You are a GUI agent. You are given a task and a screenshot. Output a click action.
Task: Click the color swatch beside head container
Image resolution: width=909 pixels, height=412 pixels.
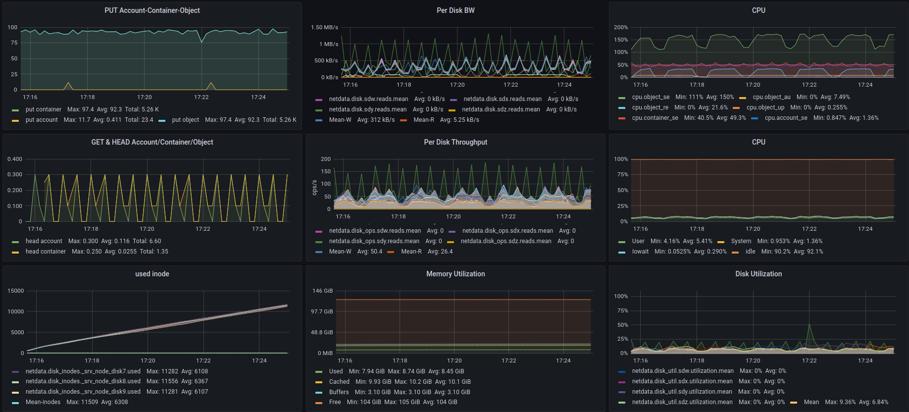pos(15,252)
